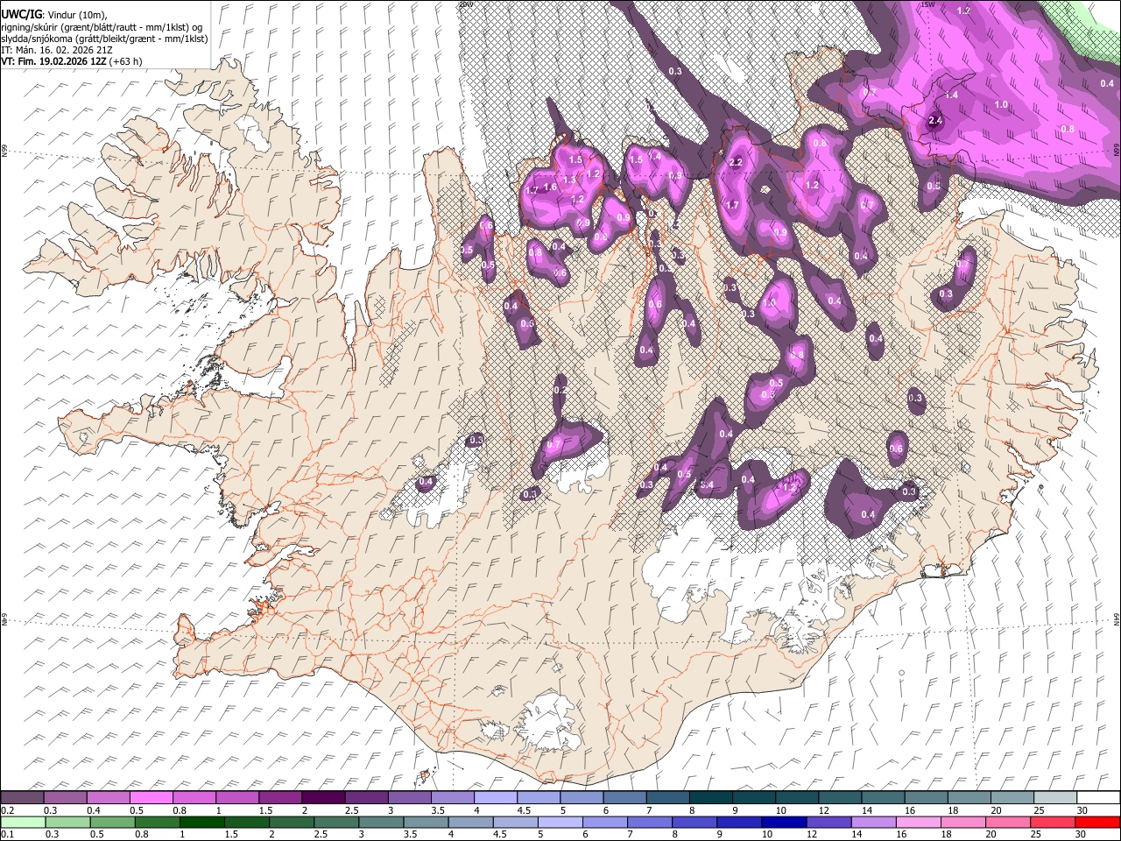Viewport: 1121px width, 841px height.
Task: Click the 15W longitude label
Action: coord(927,4)
